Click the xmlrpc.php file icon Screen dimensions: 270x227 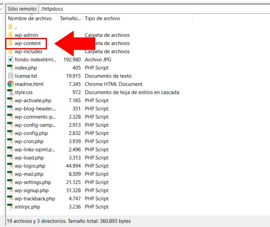tap(11, 207)
